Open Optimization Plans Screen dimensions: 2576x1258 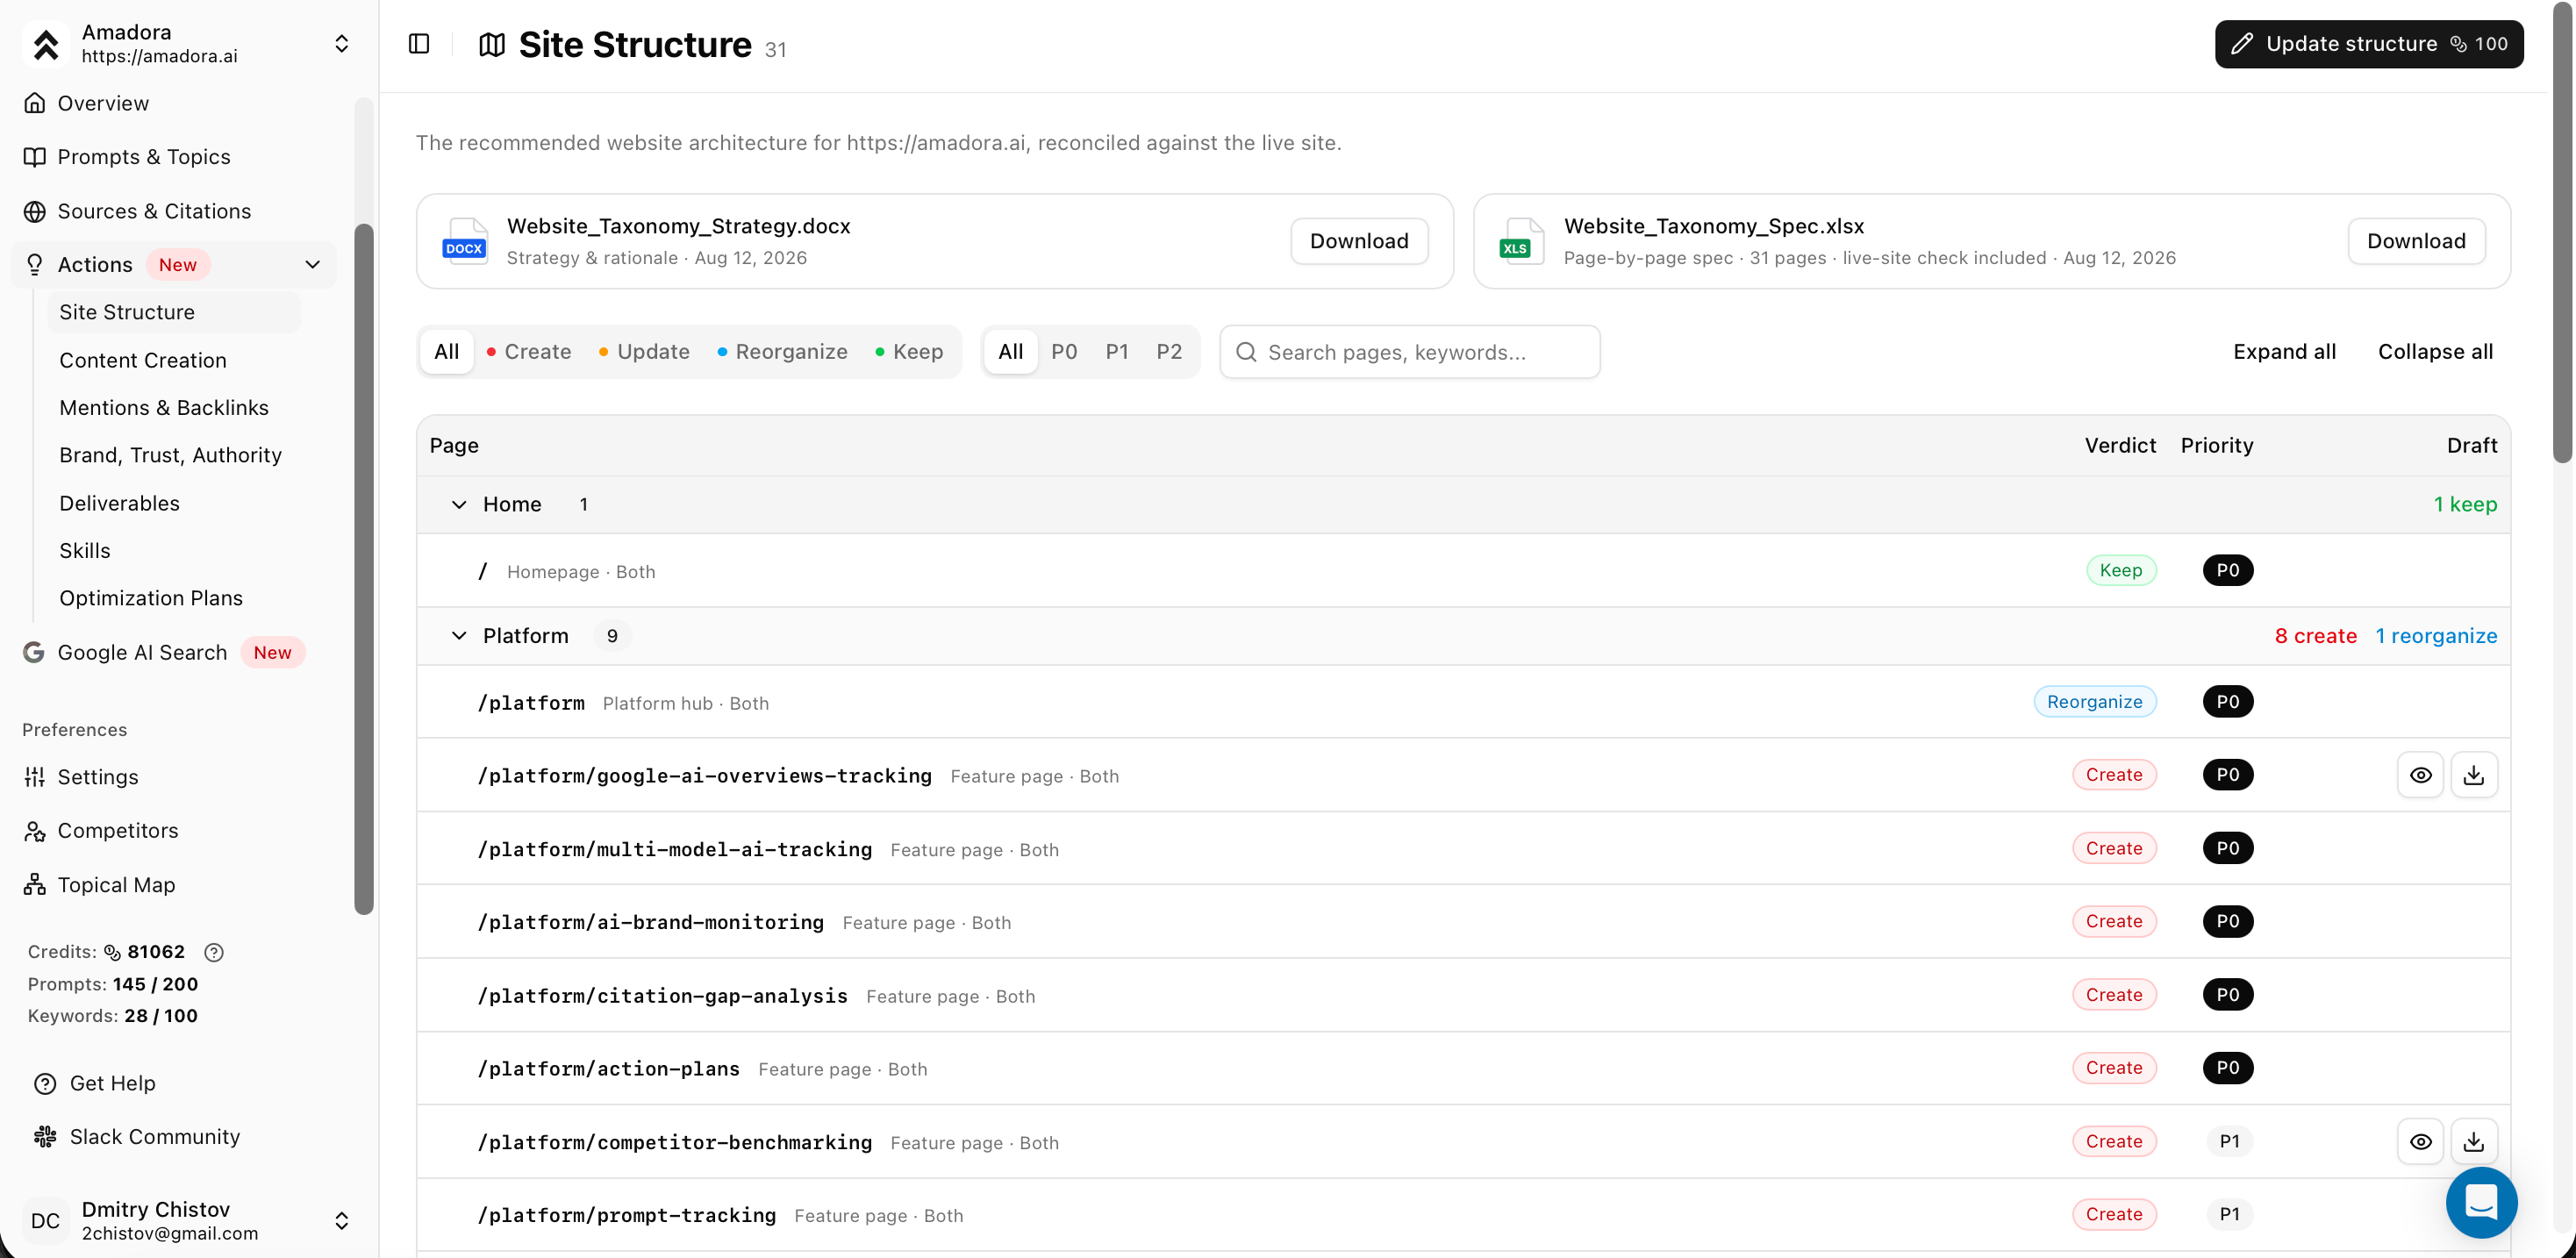pos(151,598)
